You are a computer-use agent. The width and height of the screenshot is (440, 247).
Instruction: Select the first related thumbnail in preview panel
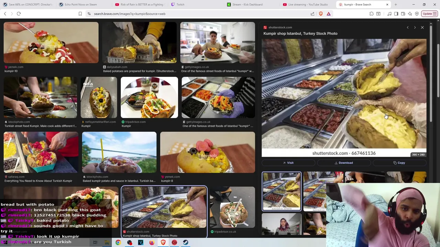click(x=282, y=191)
